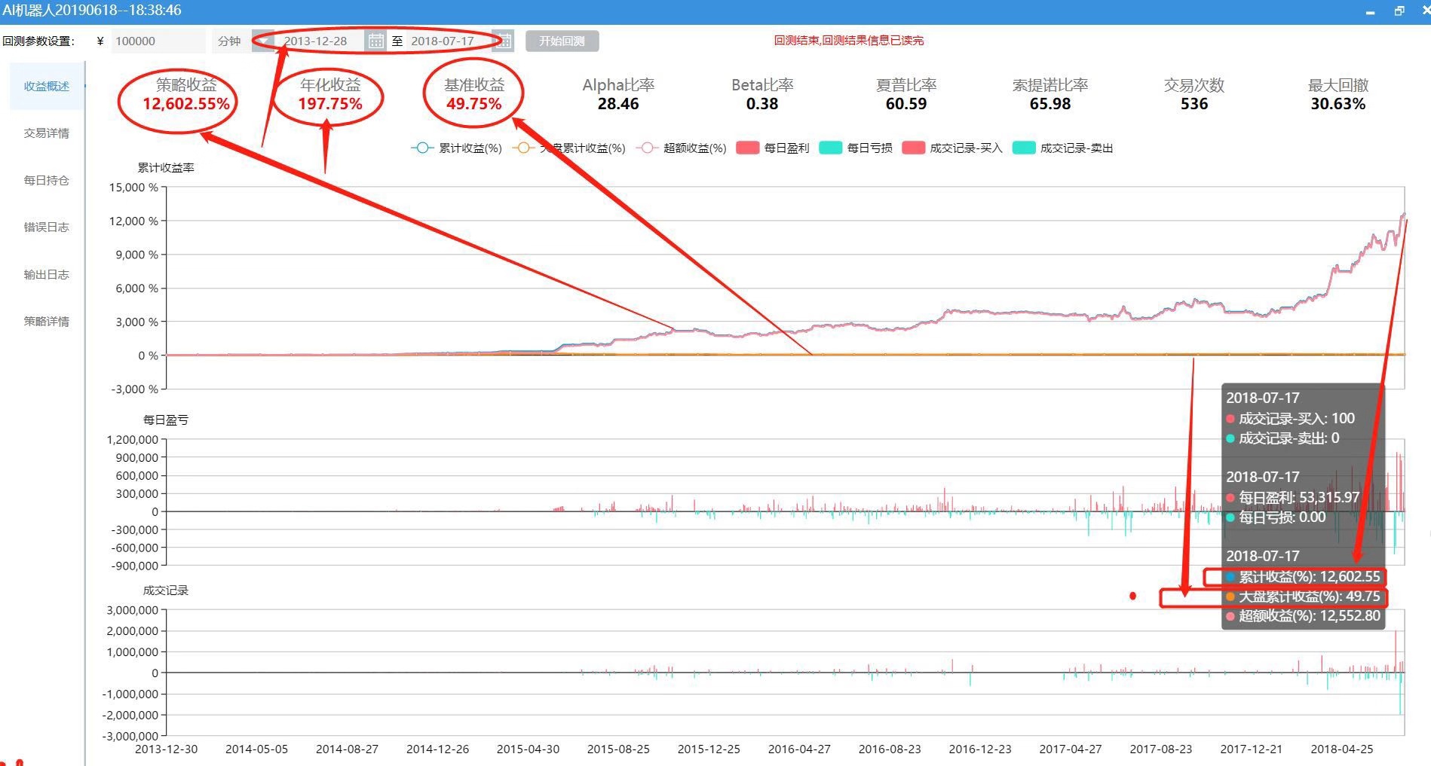
Task: Expand the 分钟 frequency dropdown
Action: click(263, 41)
